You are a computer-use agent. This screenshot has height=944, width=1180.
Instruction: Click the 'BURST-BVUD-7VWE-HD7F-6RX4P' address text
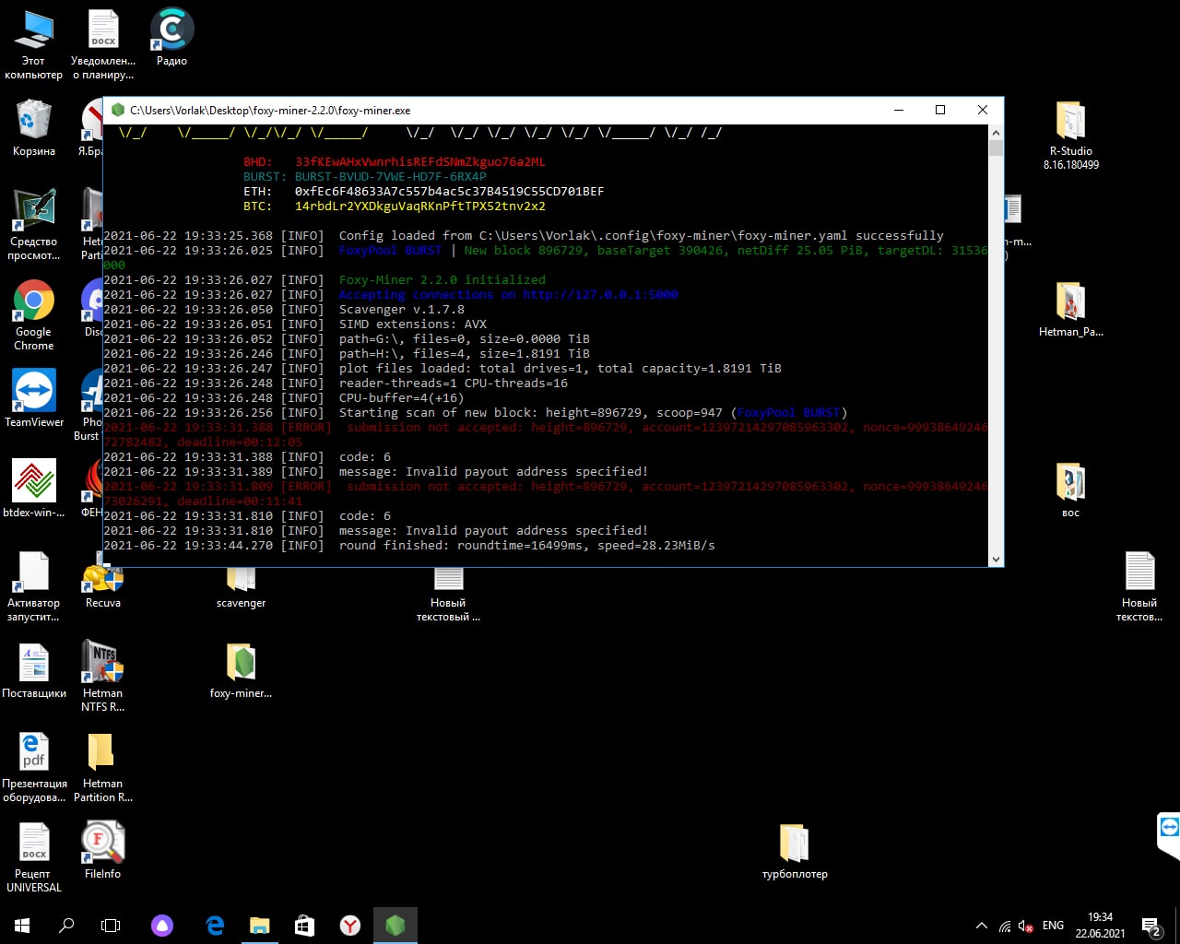391,177
